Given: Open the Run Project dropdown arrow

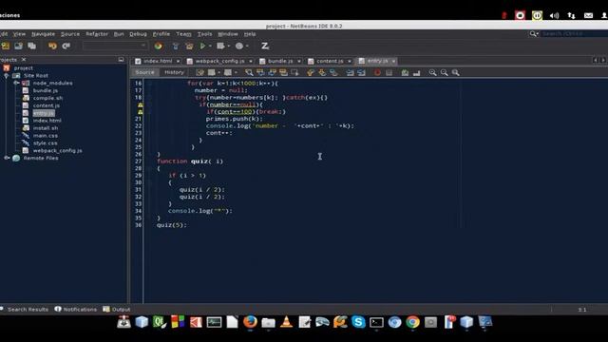Looking at the screenshot, I should 210,47.
